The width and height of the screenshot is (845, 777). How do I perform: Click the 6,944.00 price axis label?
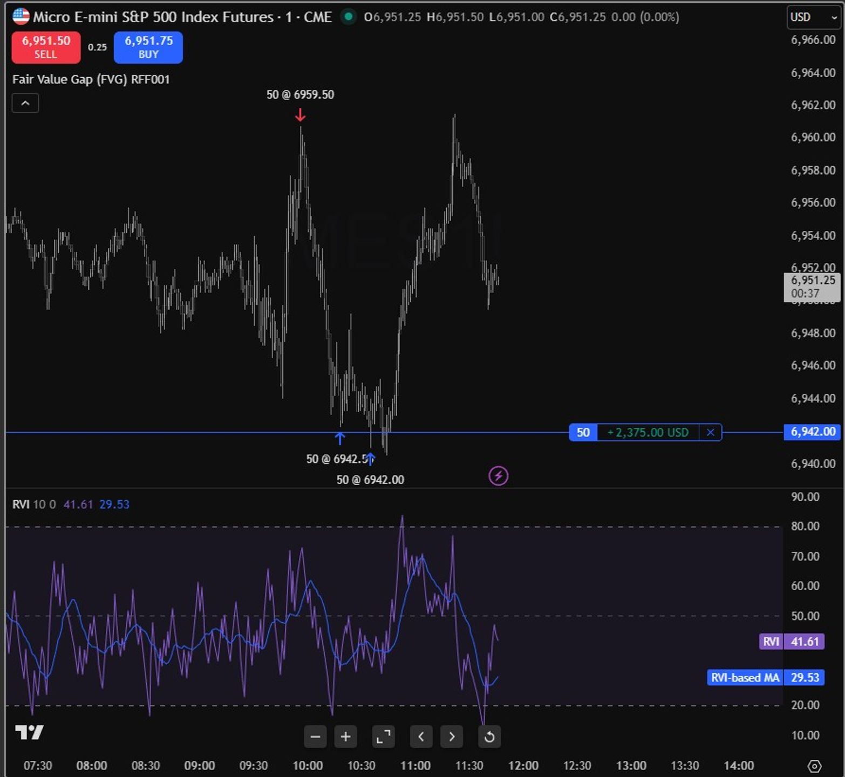(813, 399)
